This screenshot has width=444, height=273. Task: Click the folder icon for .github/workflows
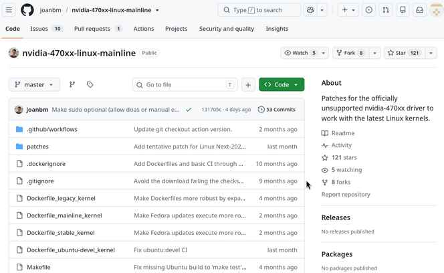tap(19, 129)
